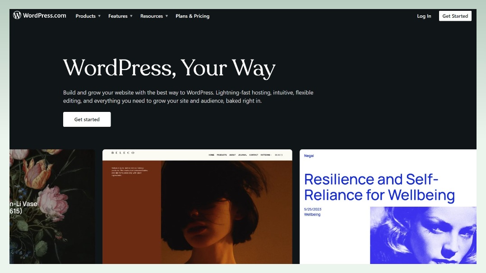Click the BELECO logo in preview
Viewport: 486px width, 273px height.
pos(123,153)
